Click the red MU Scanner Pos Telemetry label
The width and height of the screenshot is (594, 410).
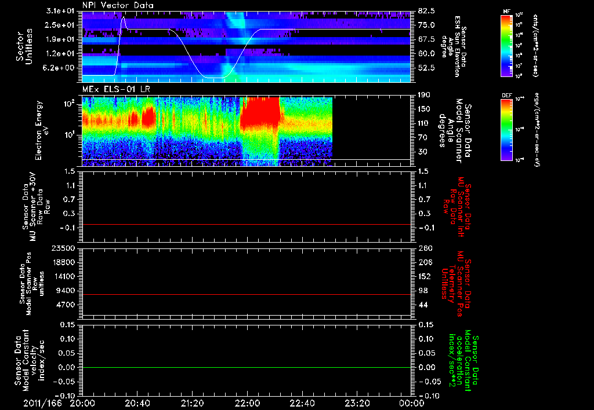456,284
